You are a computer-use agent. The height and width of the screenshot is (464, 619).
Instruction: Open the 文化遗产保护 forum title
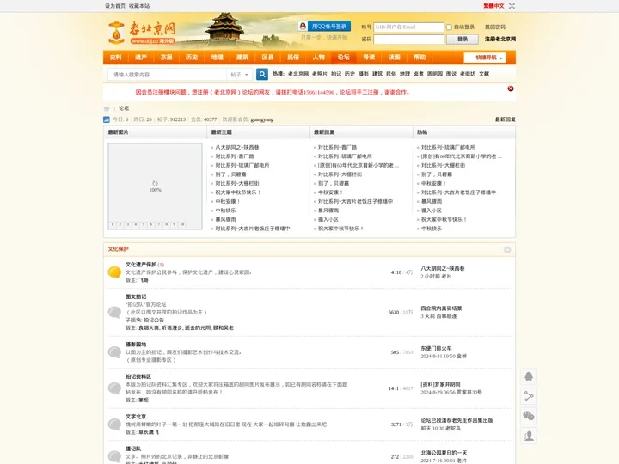[141, 265]
